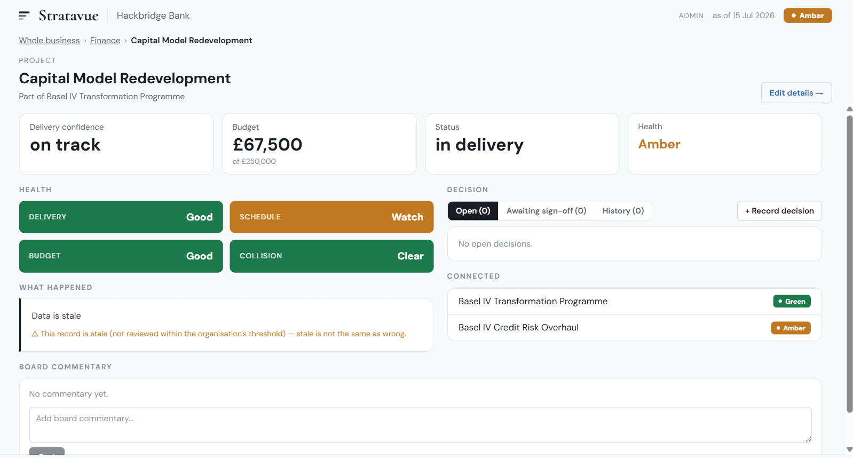Click the Hackbridge Bank organisation name

pos(153,15)
